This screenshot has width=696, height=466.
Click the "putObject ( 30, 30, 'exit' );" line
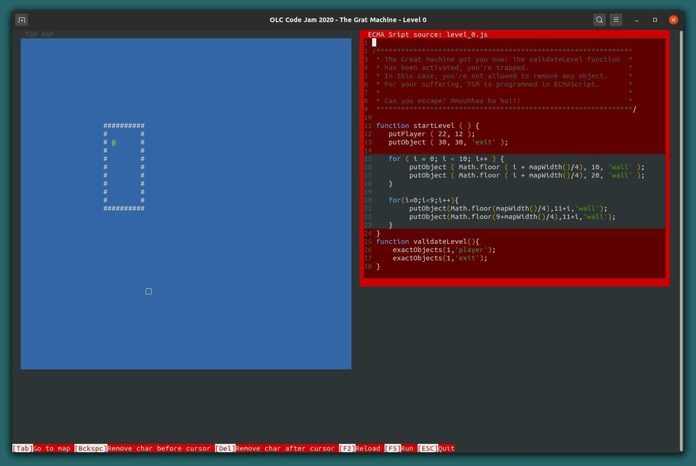(448, 143)
